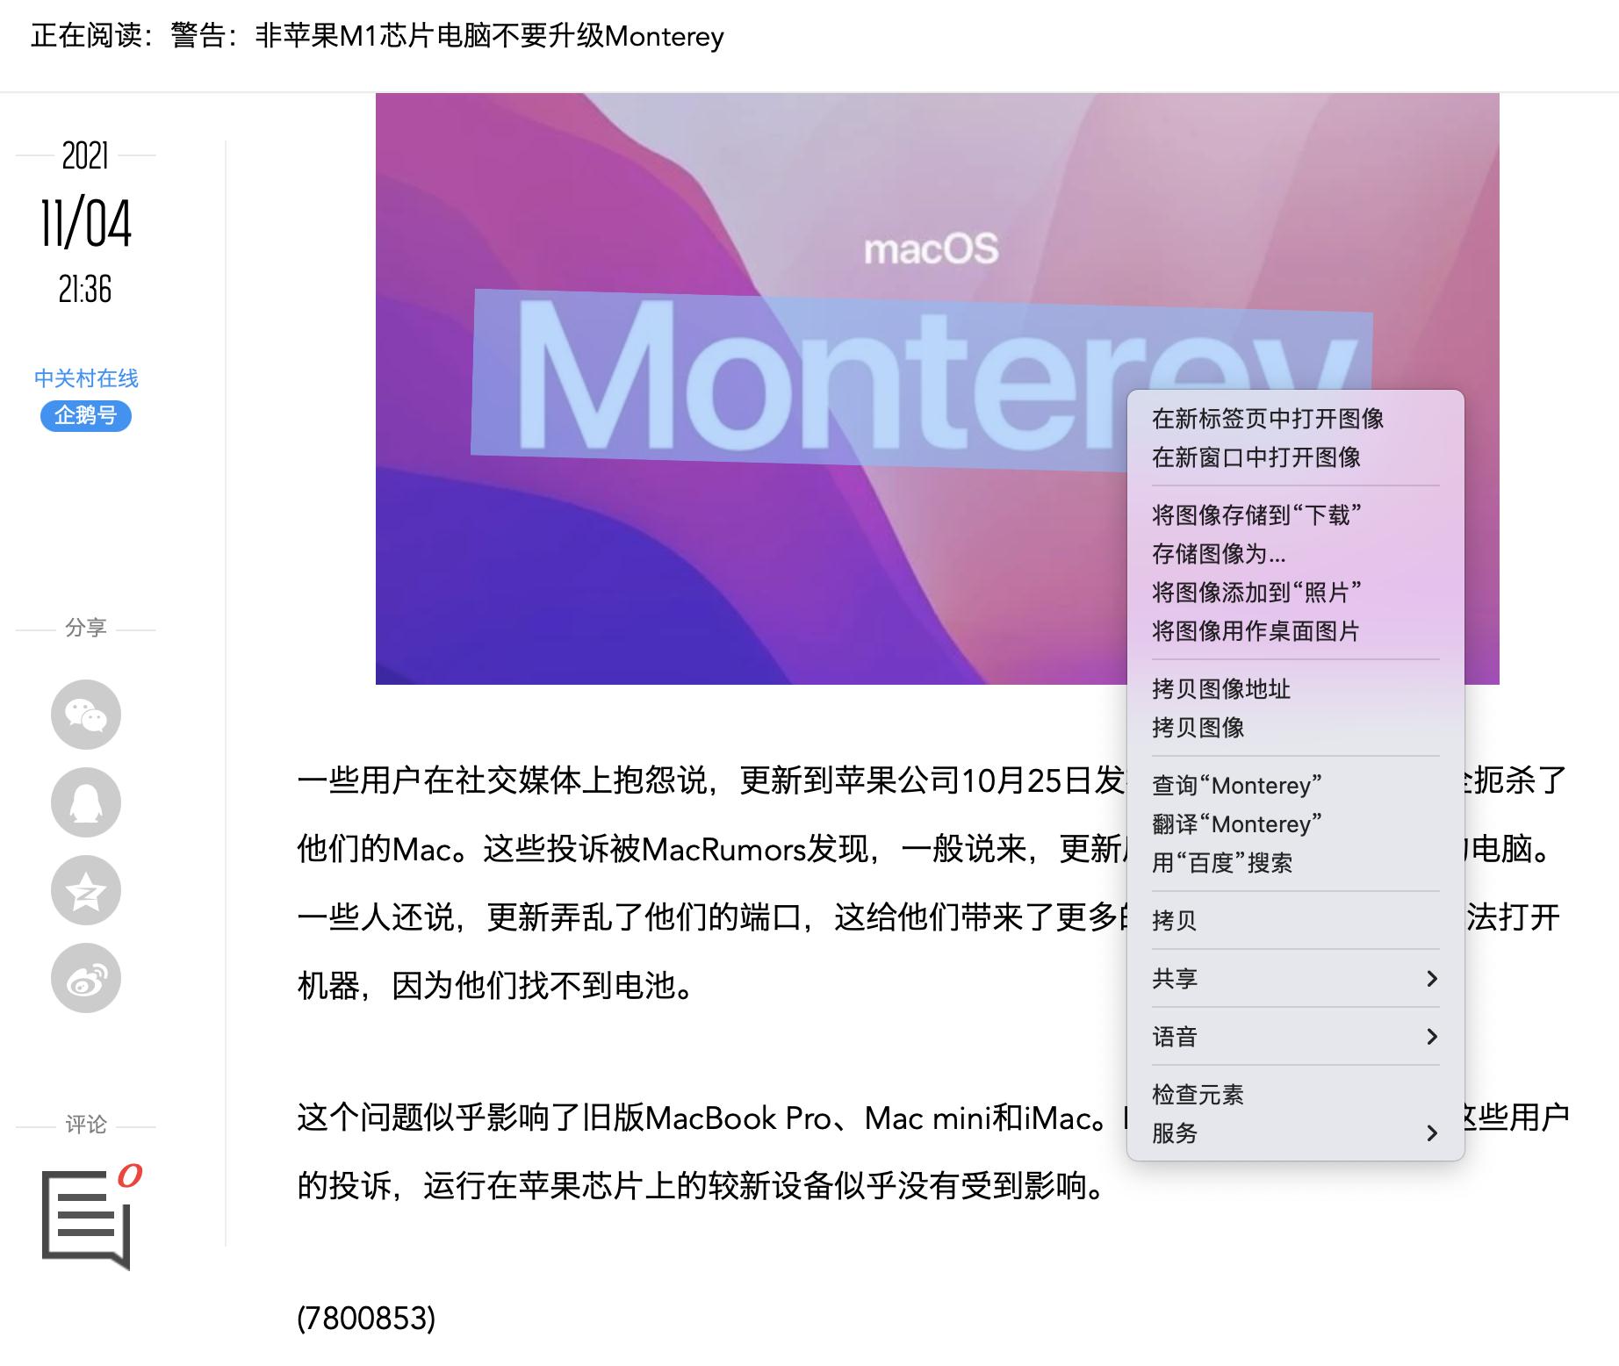Share the article to Qzone star icon

[x=85, y=890]
